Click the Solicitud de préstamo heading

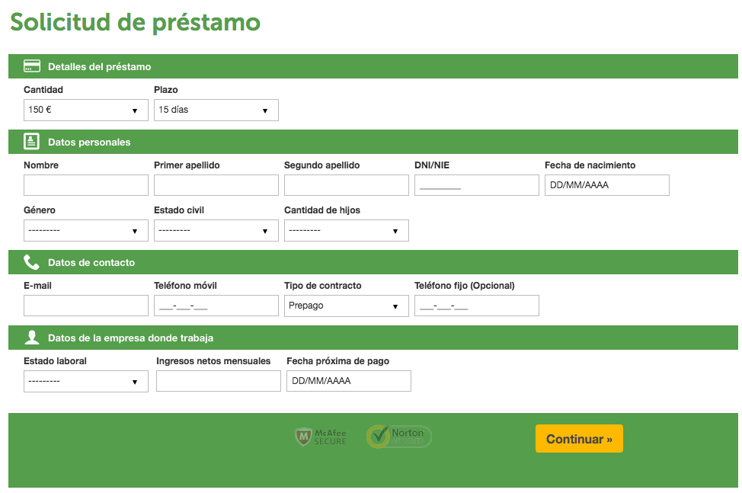(x=136, y=22)
